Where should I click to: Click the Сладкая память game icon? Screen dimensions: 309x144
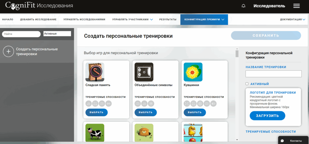95,72
